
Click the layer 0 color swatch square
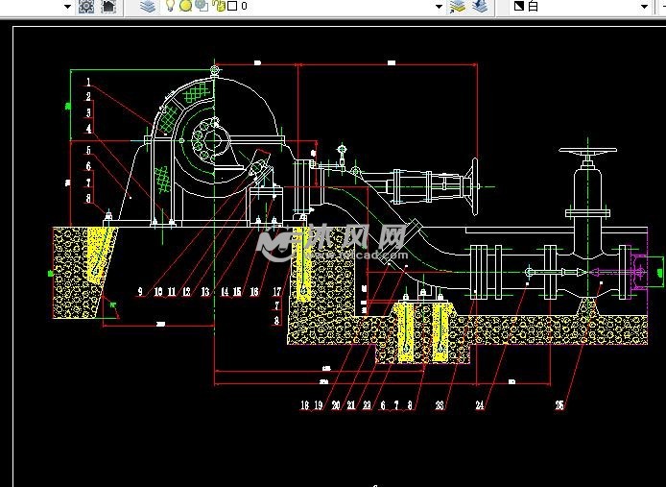[231, 6]
